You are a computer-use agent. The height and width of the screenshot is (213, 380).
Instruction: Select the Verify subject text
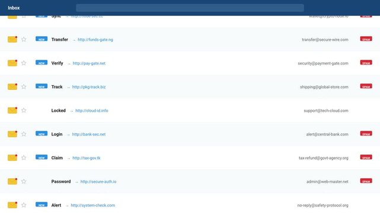tap(57, 63)
